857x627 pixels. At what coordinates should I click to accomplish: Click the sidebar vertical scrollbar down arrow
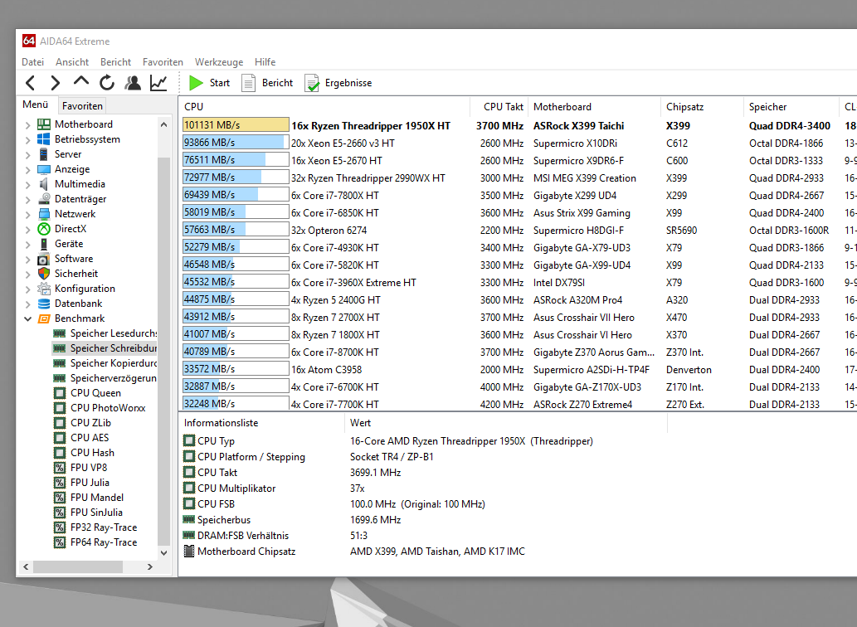[x=163, y=552]
